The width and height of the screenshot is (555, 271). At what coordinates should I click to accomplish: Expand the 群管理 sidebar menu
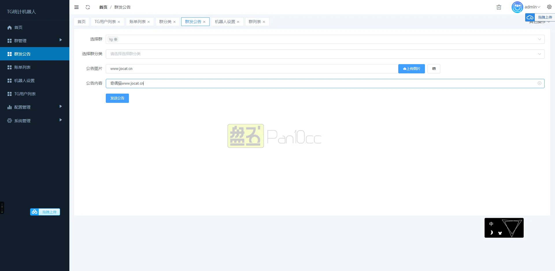click(34, 40)
